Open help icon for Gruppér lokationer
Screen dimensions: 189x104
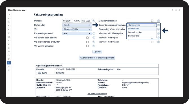(x=158, y=21)
